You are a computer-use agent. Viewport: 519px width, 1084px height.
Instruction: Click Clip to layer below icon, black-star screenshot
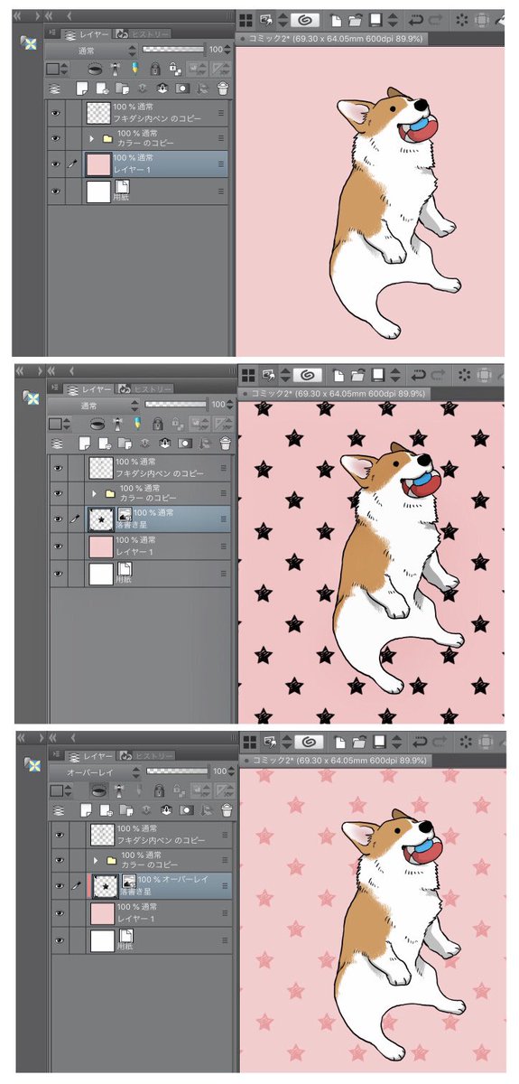tap(97, 424)
